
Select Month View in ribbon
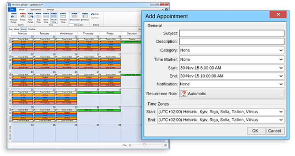54,18
